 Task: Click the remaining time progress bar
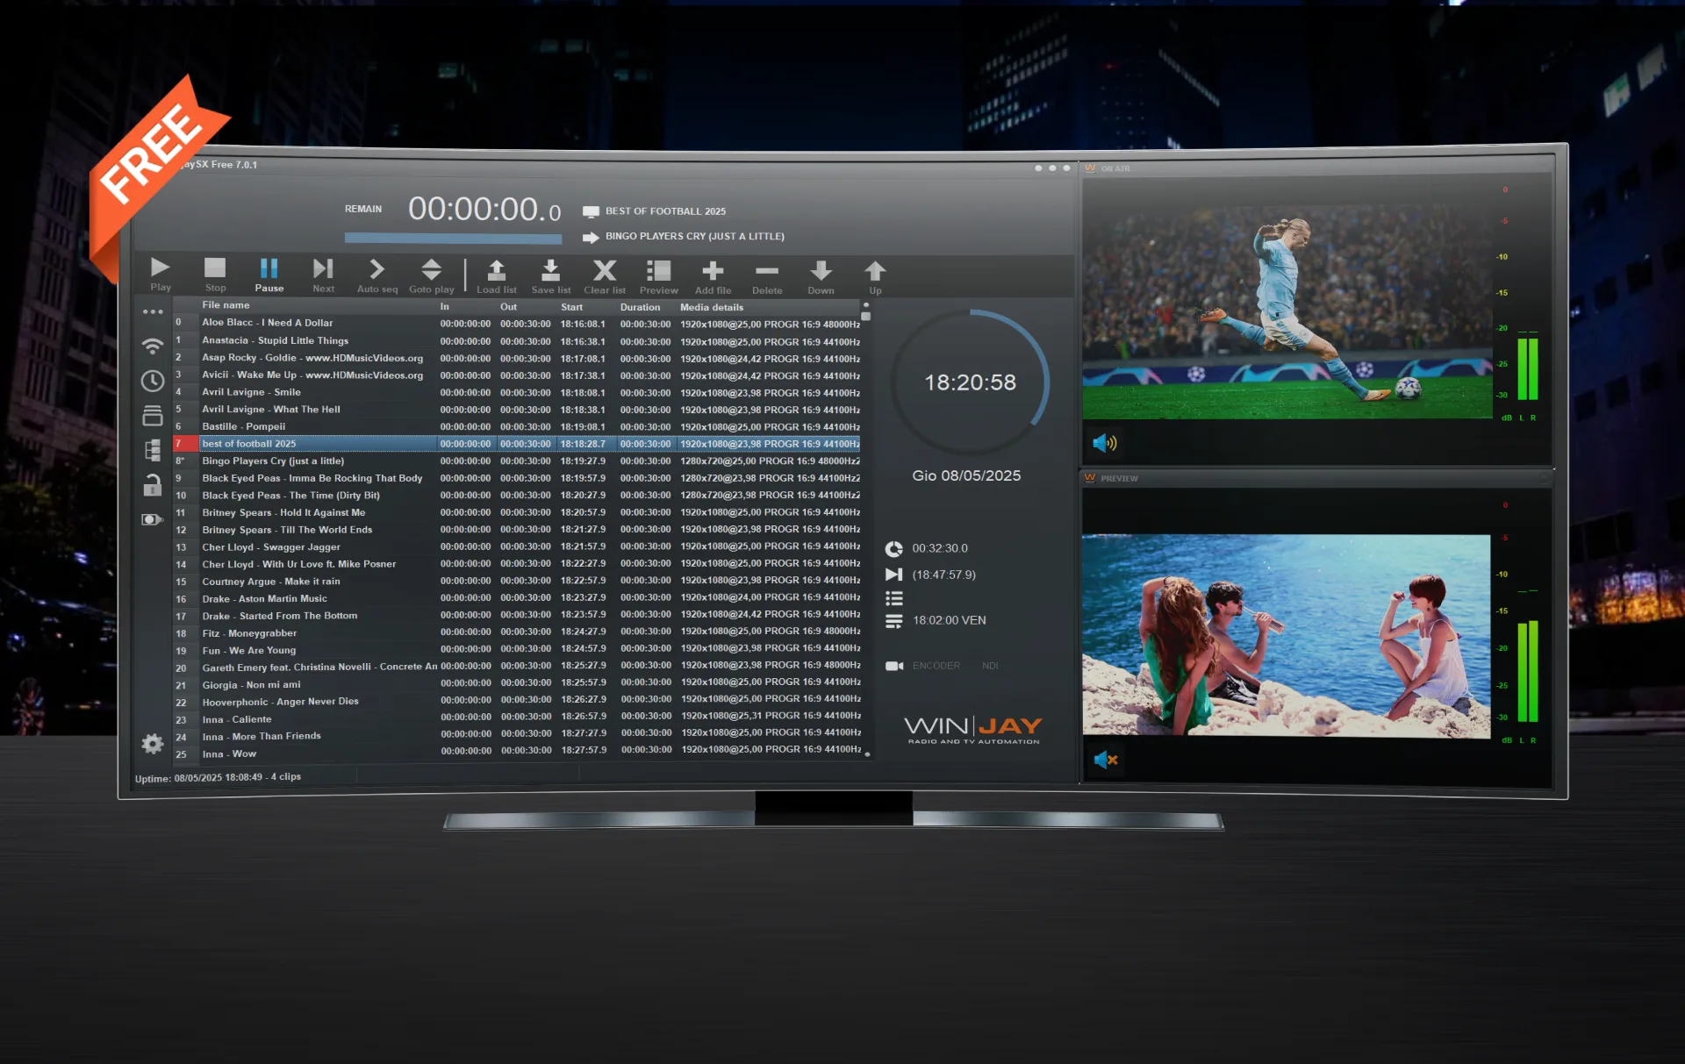tap(453, 238)
